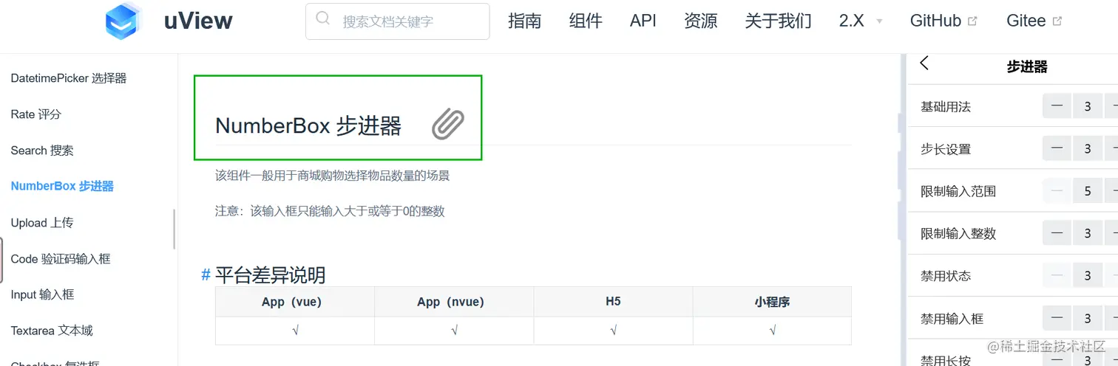Click the disabled minus in 禁用状态 row
The width and height of the screenshot is (1118, 366).
point(1057,276)
